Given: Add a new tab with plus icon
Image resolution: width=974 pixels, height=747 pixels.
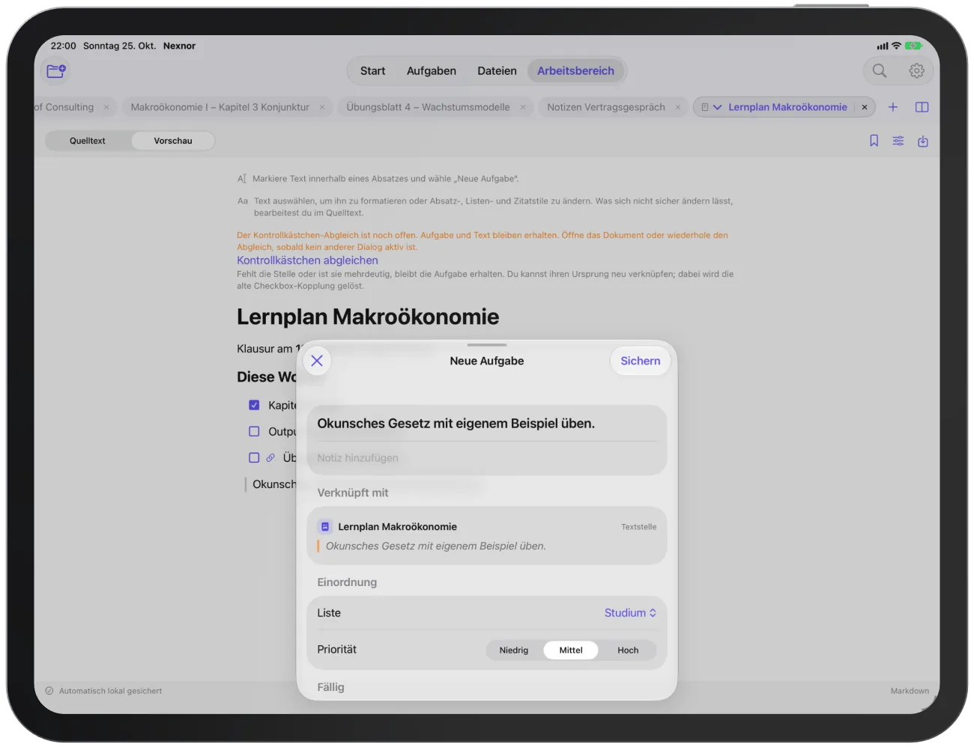Looking at the screenshot, I should pos(893,107).
